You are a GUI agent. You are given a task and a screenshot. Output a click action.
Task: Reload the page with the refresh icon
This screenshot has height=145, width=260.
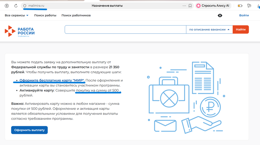pyautogui.click(x=16, y=6)
